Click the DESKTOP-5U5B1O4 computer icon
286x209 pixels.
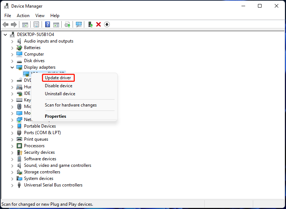12,34
